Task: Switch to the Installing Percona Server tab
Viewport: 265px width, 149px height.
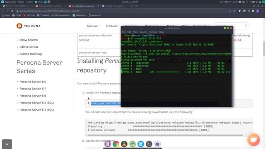Action: tap(83, 6)
